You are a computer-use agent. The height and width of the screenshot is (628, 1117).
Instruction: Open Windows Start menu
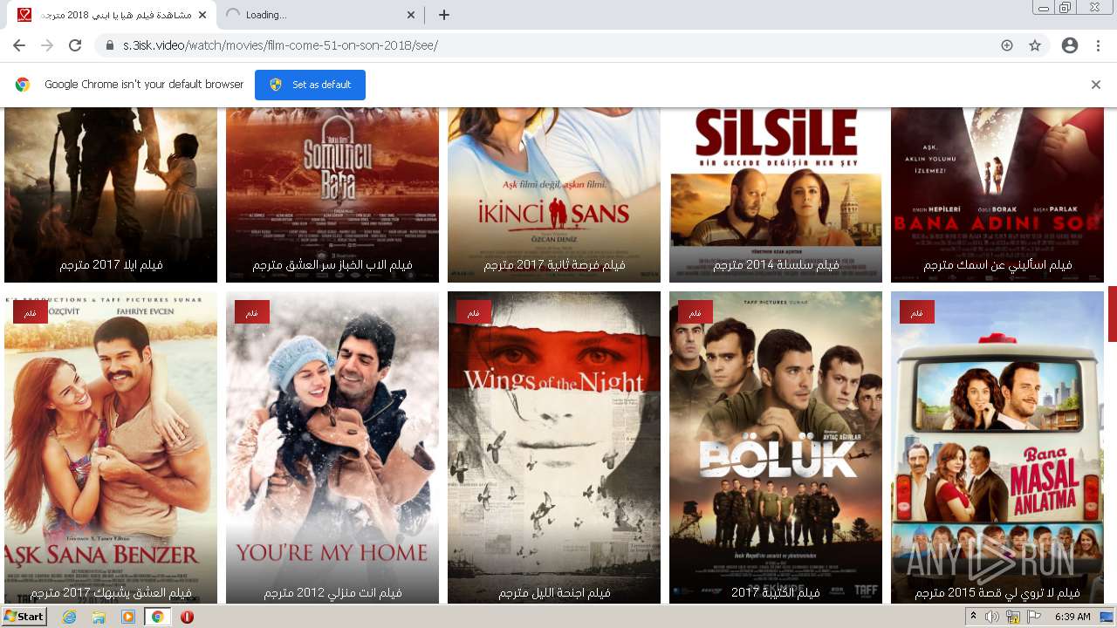pyautogui.click(x=24, y=617)
